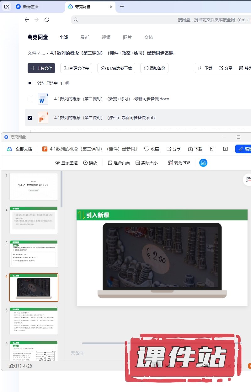Click the feedback message icon in preview header

click(x=225, y=149)
